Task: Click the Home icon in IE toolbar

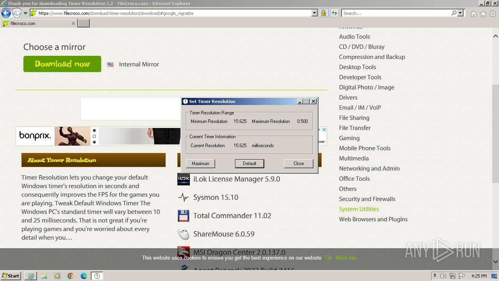Action: tap(473, 14)
